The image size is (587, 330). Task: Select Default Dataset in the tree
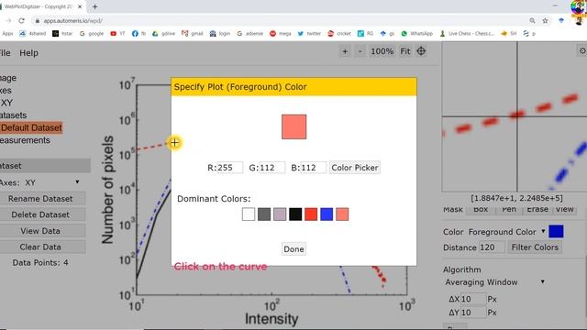click(x=31, y=128)
